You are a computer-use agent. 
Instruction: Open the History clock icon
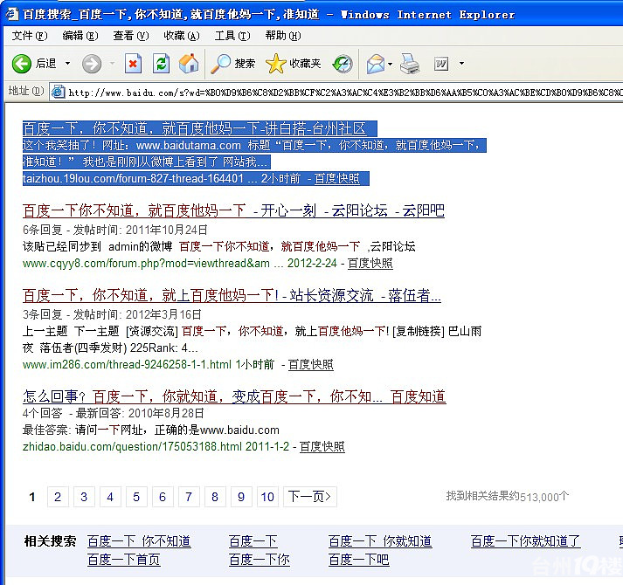(343, 64)
